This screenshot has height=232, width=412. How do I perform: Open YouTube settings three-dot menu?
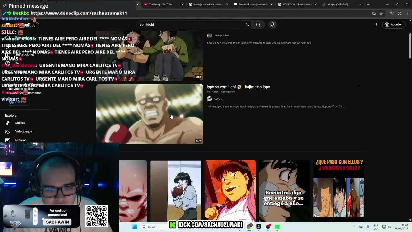(x=376, y=25)
